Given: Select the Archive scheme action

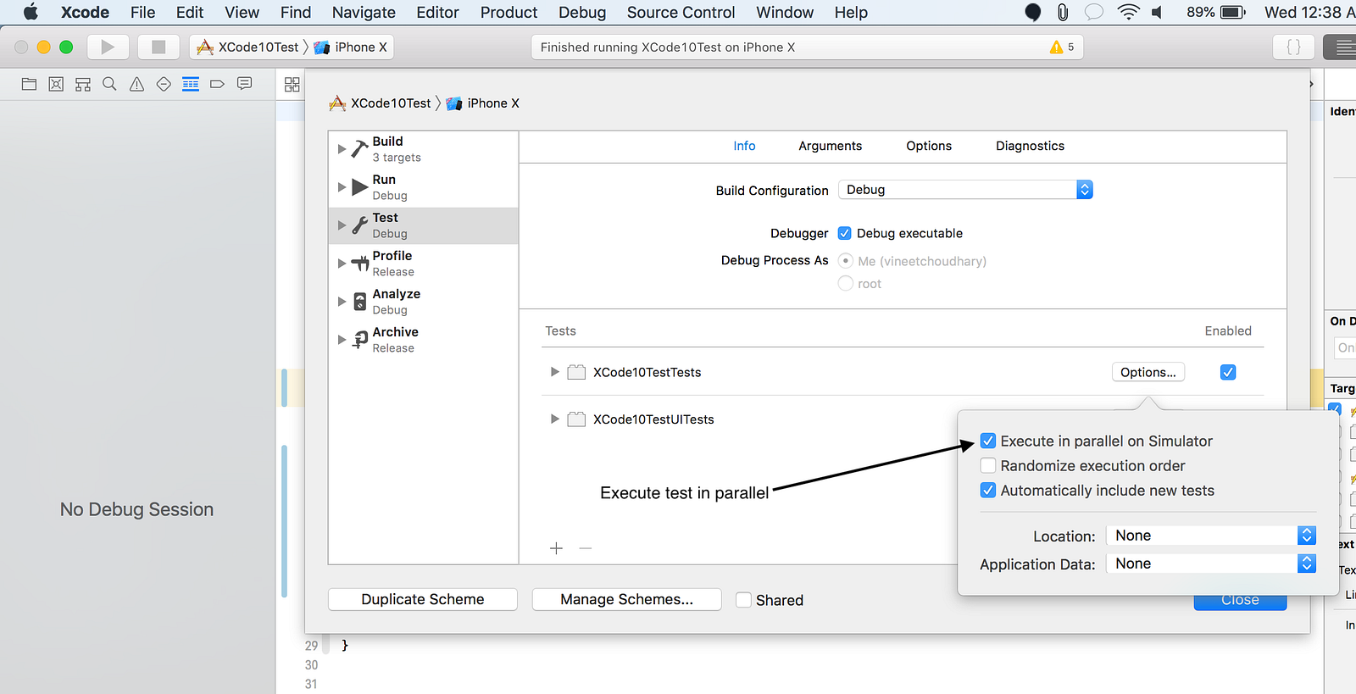Looking at the screenshot, I should (423, 340).
